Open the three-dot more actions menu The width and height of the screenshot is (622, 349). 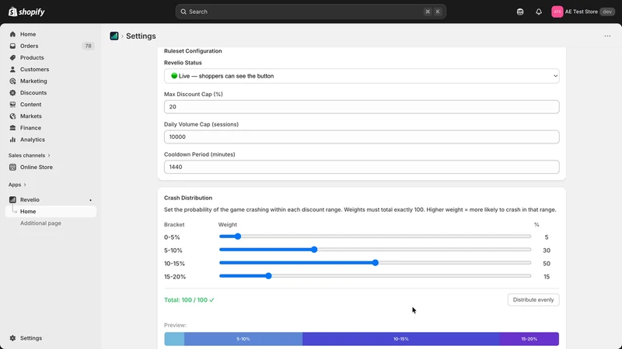click(x=607, y=36)
